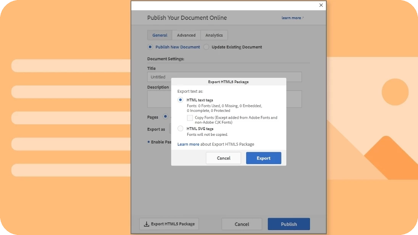The image size is (418, 235).
Task: Close the Publish Your Document Online window
Action: [x=321, y=5]
